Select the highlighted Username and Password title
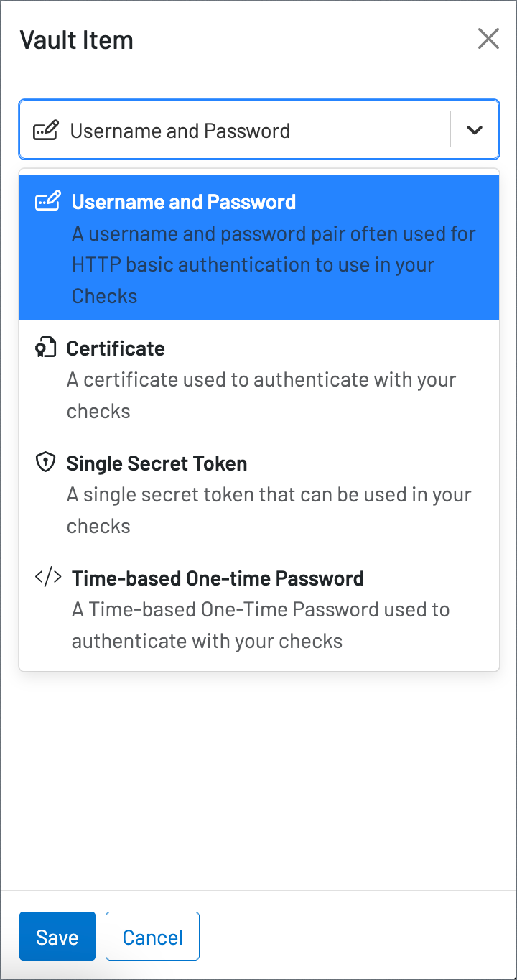This screenshot has width=517, height=980. (x=184, y=202)
